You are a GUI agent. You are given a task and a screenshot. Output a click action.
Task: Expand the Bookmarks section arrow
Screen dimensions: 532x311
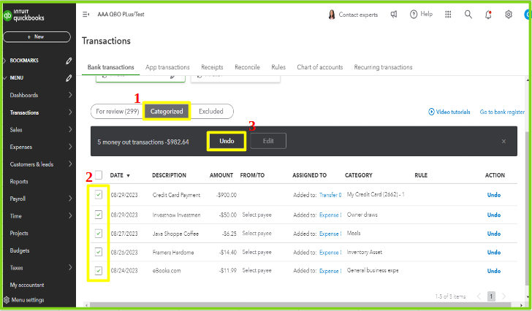[4, 61]
